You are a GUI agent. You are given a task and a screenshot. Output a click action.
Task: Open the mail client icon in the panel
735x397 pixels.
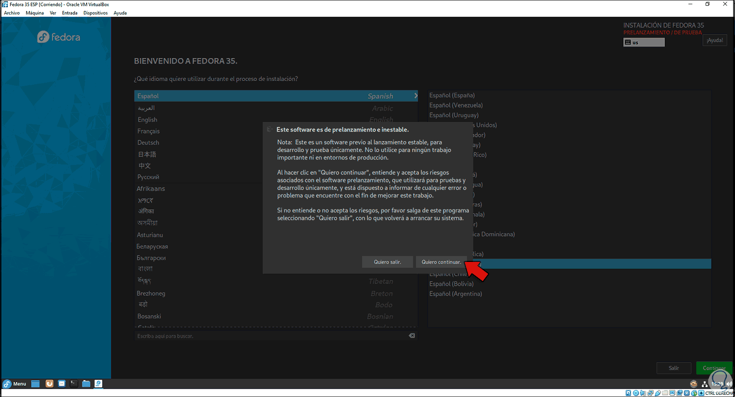(x=62, y=384)
